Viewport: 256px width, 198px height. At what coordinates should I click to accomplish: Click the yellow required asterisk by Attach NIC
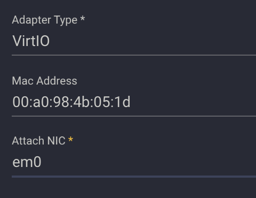[x=70, y=139]
